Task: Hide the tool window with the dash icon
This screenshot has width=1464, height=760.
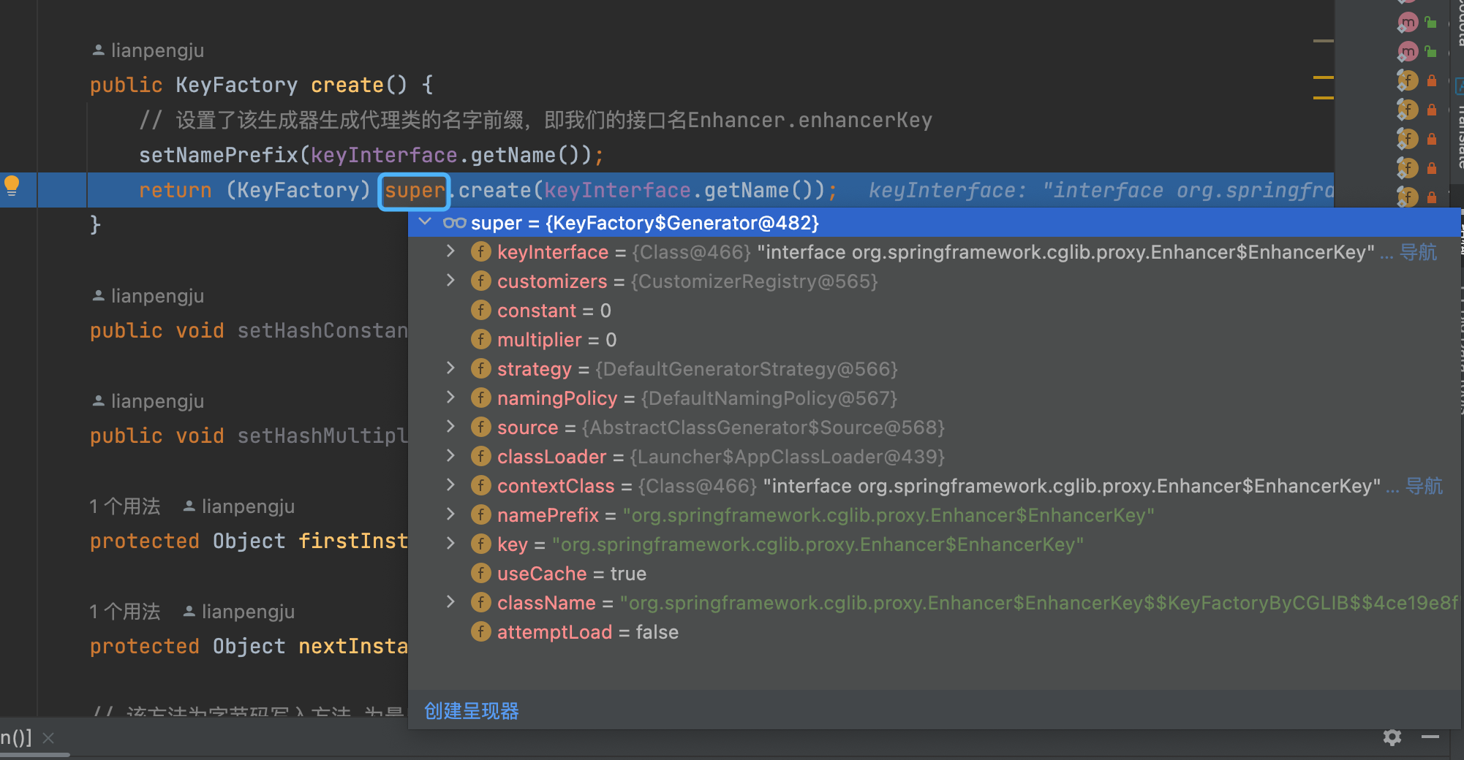Action: pyautogui.click(x=1430, y=737)
